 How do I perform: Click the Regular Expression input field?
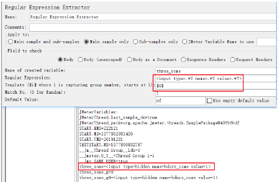tap(216, 78)
